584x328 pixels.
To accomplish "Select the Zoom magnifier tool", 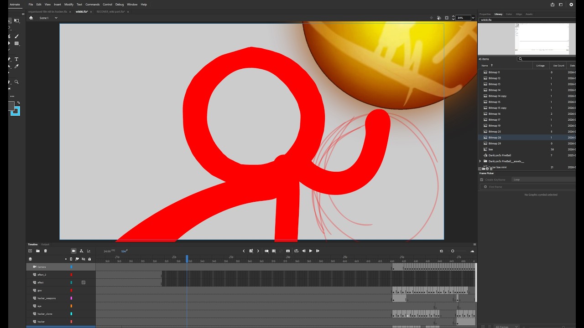I will [16, 82].
